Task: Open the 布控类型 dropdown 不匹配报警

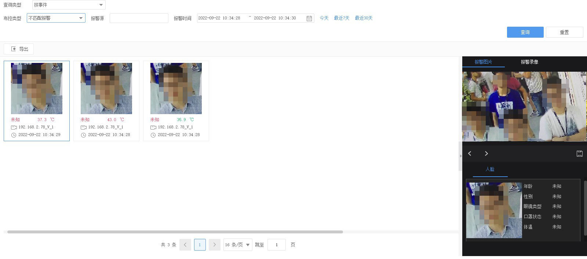Action: coord(56,18)
